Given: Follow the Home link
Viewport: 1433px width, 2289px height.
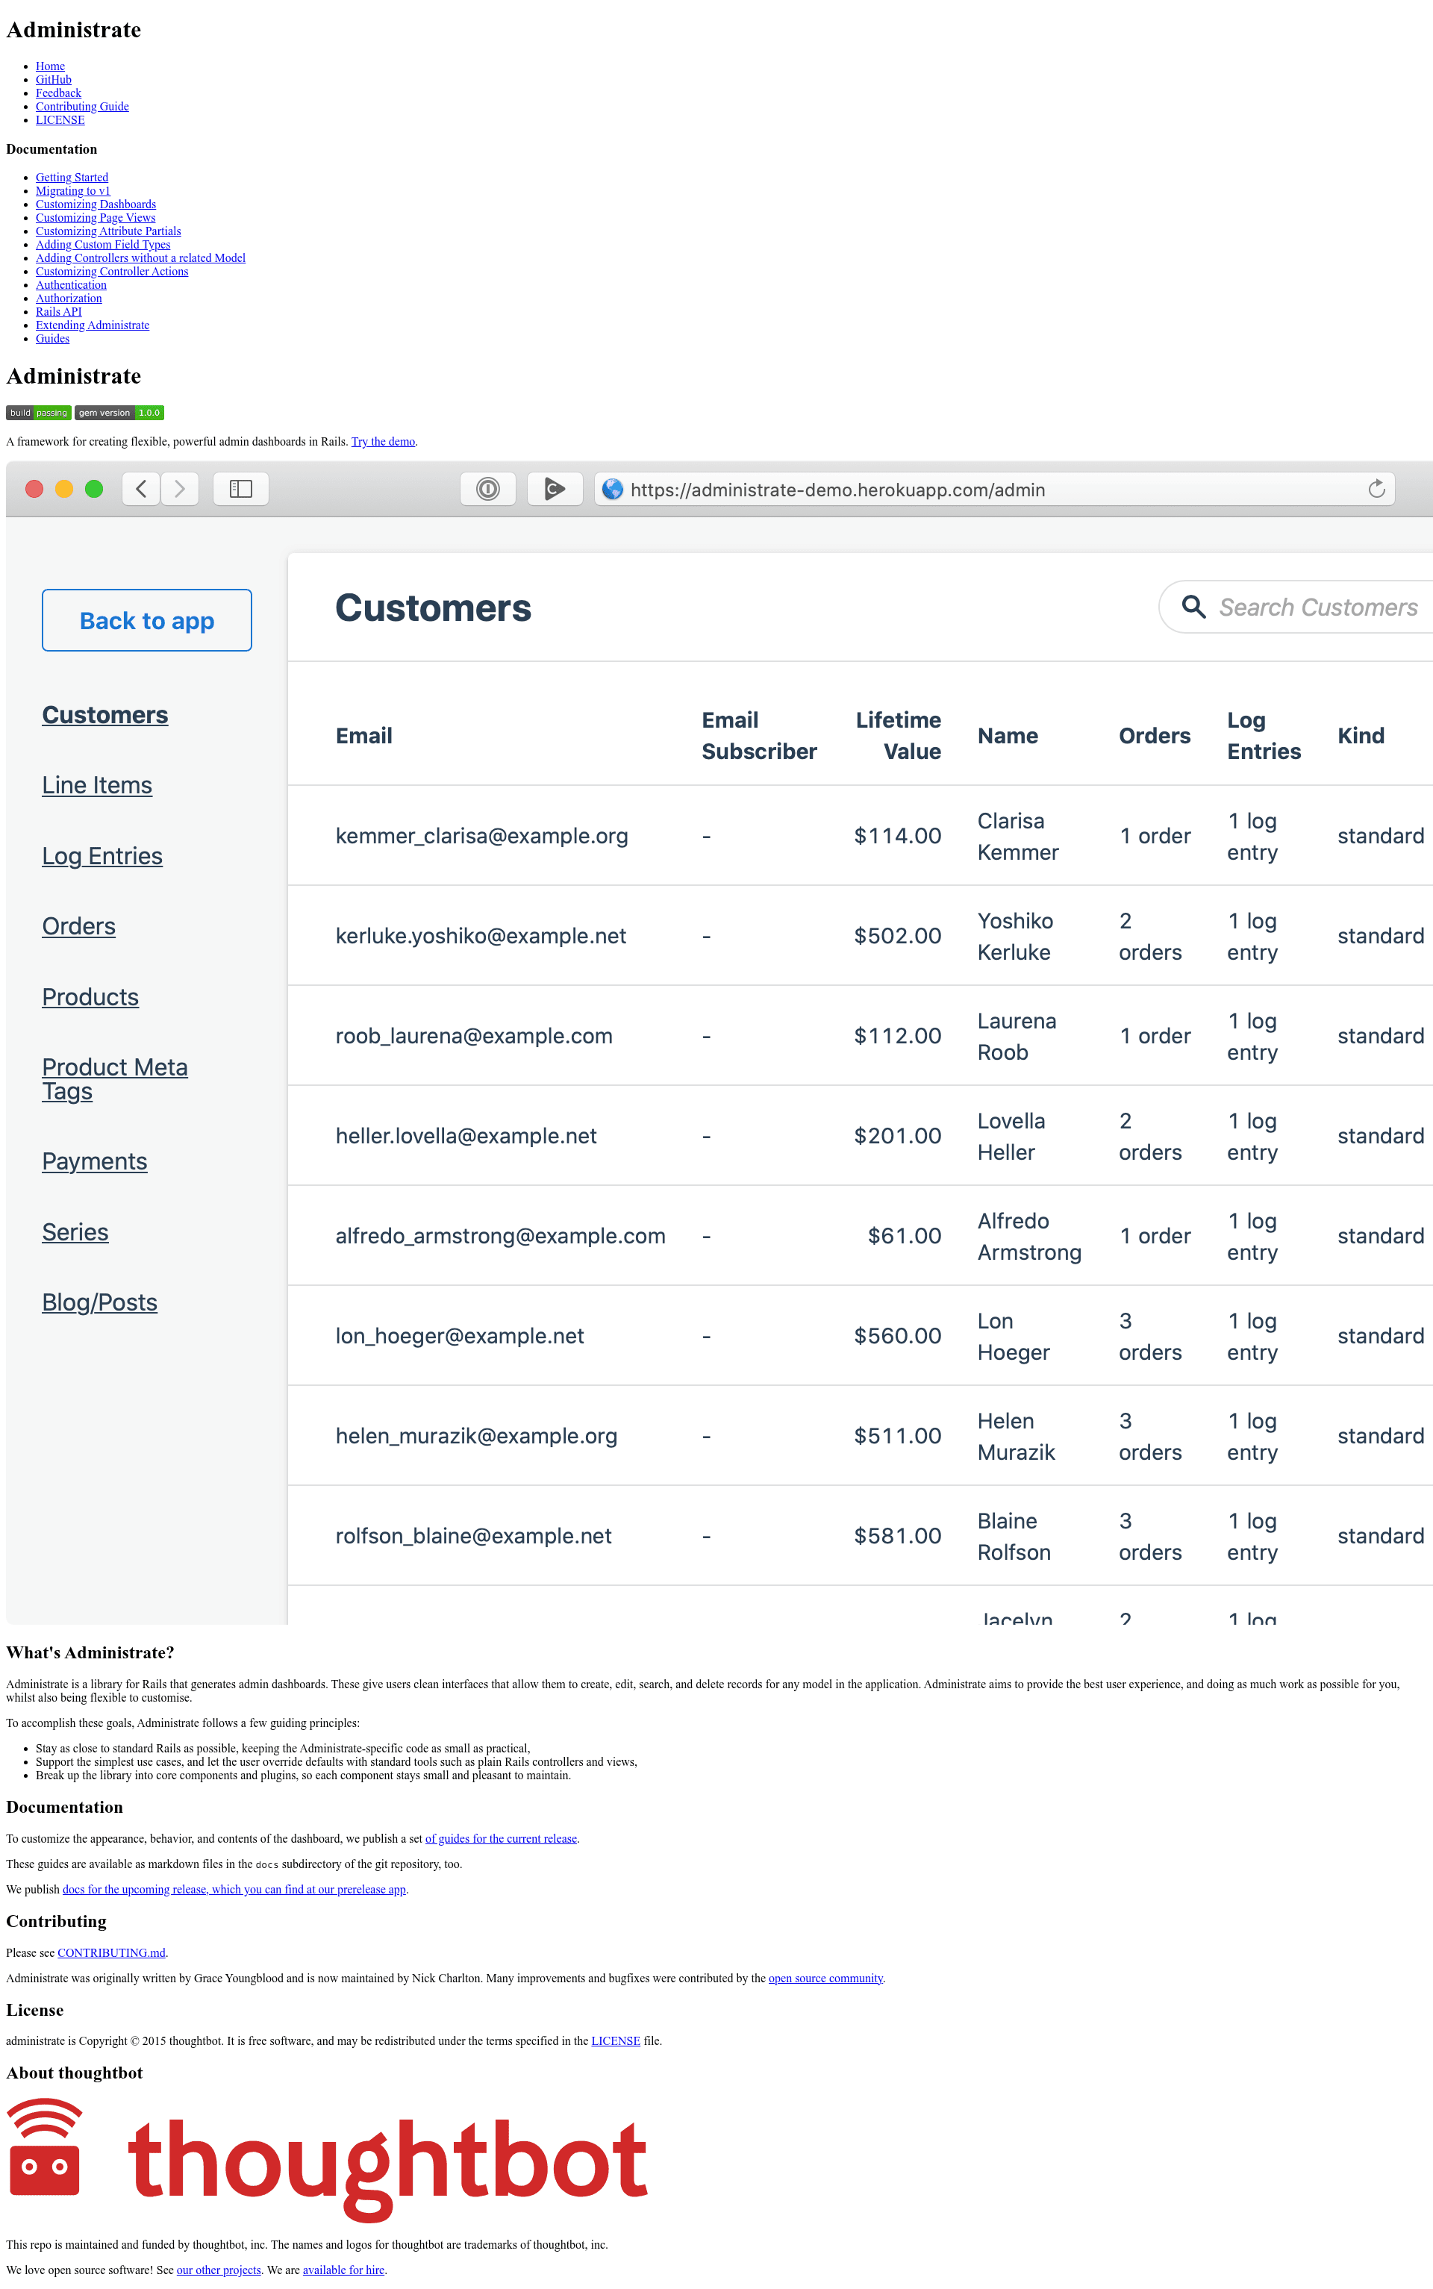Looking at the screenshot, I should pyautogui.click(x=50, y=66).
